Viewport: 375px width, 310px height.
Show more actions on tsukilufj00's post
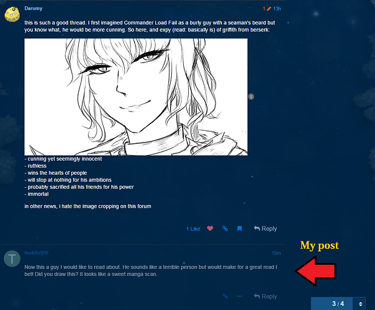tap(240, 296)
